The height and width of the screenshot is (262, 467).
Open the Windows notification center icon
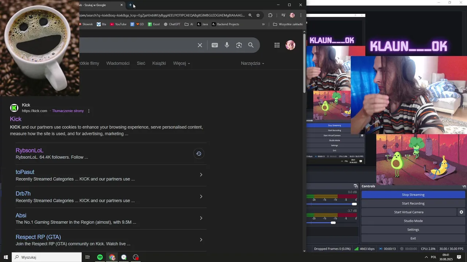coord(459,257)
